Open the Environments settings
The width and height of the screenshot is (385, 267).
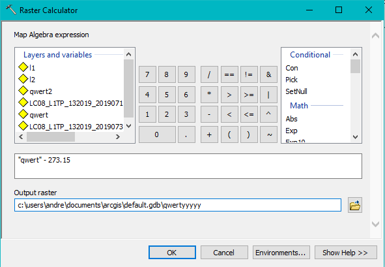click(281, 253)
